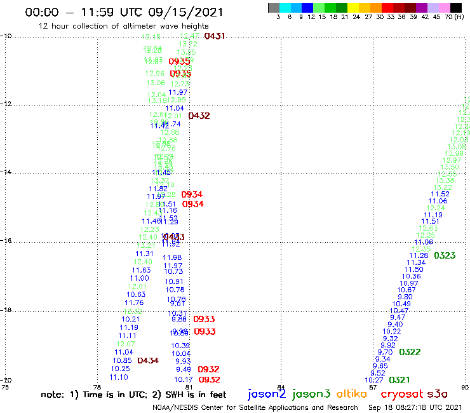Select the '-18' latitude axis label

point(5,310)
